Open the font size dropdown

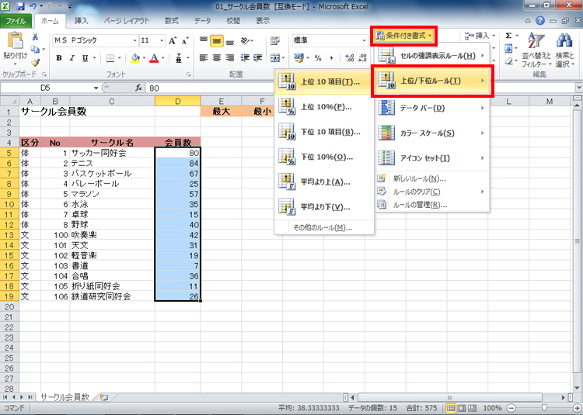click(x=162, y=40)
